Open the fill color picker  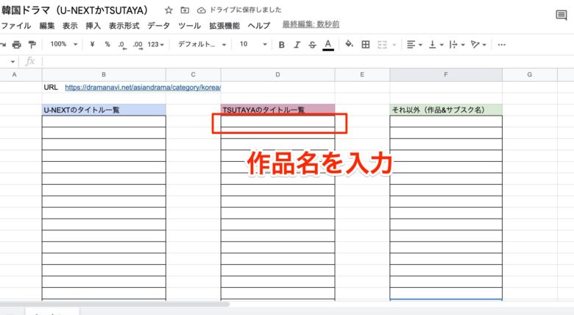pyautogui.click(x=350, y=44)
